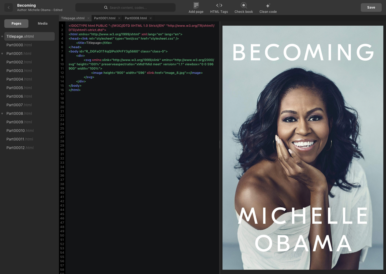Close the Titlepage.xhtml tab

point(88,18)
